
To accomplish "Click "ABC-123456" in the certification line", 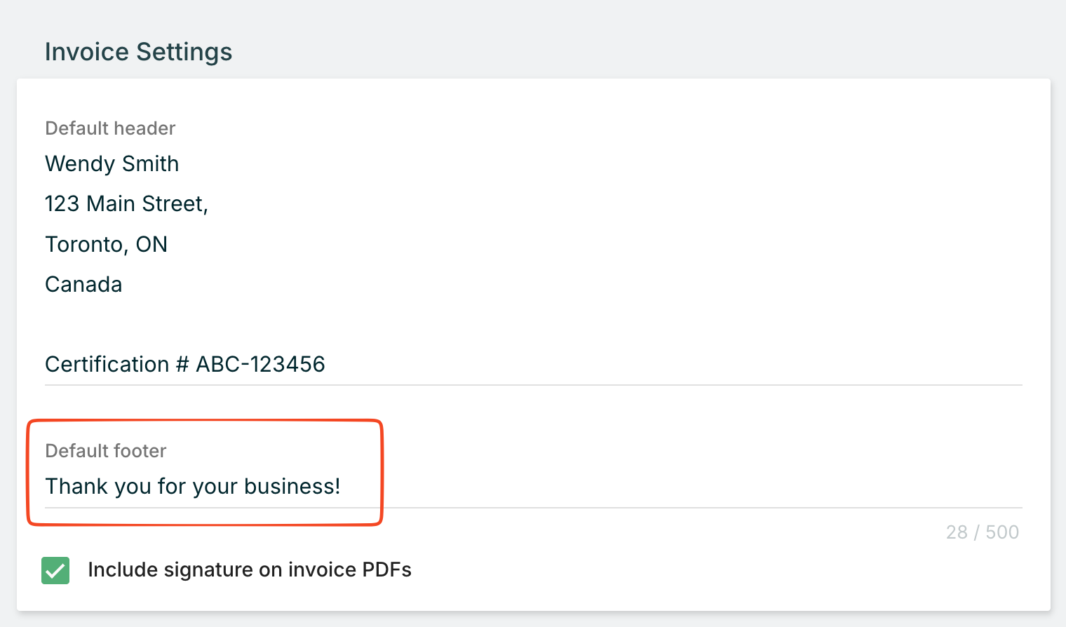I will [x=260, y=365].
